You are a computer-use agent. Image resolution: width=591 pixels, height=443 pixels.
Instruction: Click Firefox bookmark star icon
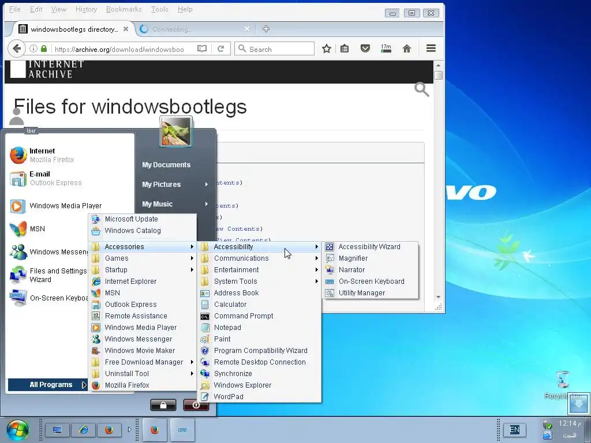[327, 48]
